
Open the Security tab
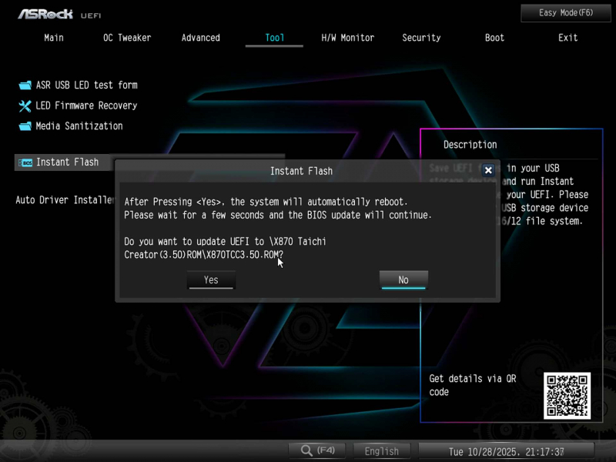coord(421,38)
